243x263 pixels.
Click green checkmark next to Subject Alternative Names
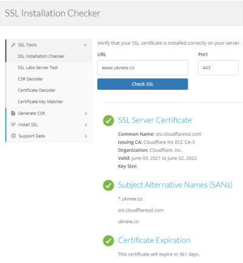pos(108,185)
